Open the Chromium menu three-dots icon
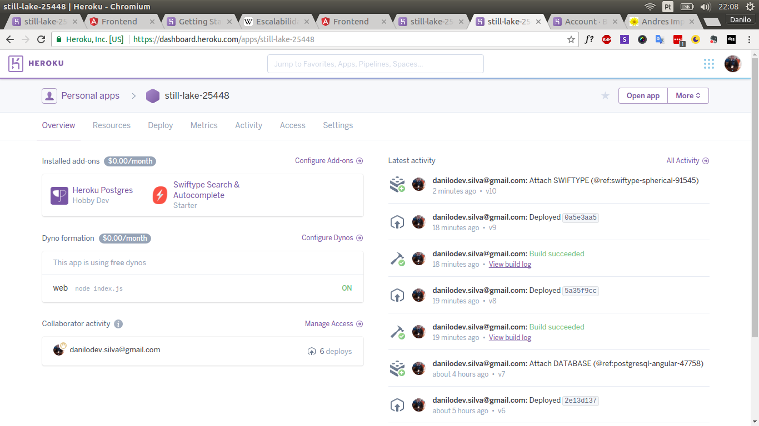Image resolution: width=759 pixels, height=426 pixels. 749,39
